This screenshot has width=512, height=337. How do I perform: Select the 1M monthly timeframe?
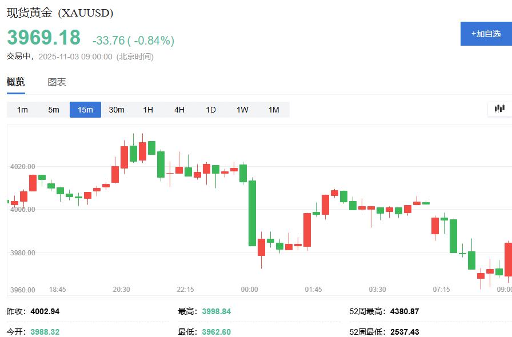pyautogui.click(x=272, y=110)
